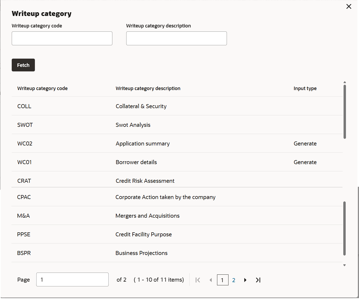Viewport: 359px width, 300px height.
Task: Click the Page number input field
Action: pyautogui.click(x=72, y=279)
